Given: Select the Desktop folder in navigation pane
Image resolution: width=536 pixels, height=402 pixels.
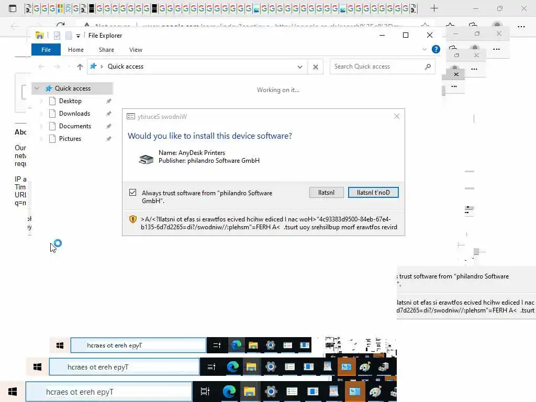Looking at the screenshot, I should coord(70,101).
